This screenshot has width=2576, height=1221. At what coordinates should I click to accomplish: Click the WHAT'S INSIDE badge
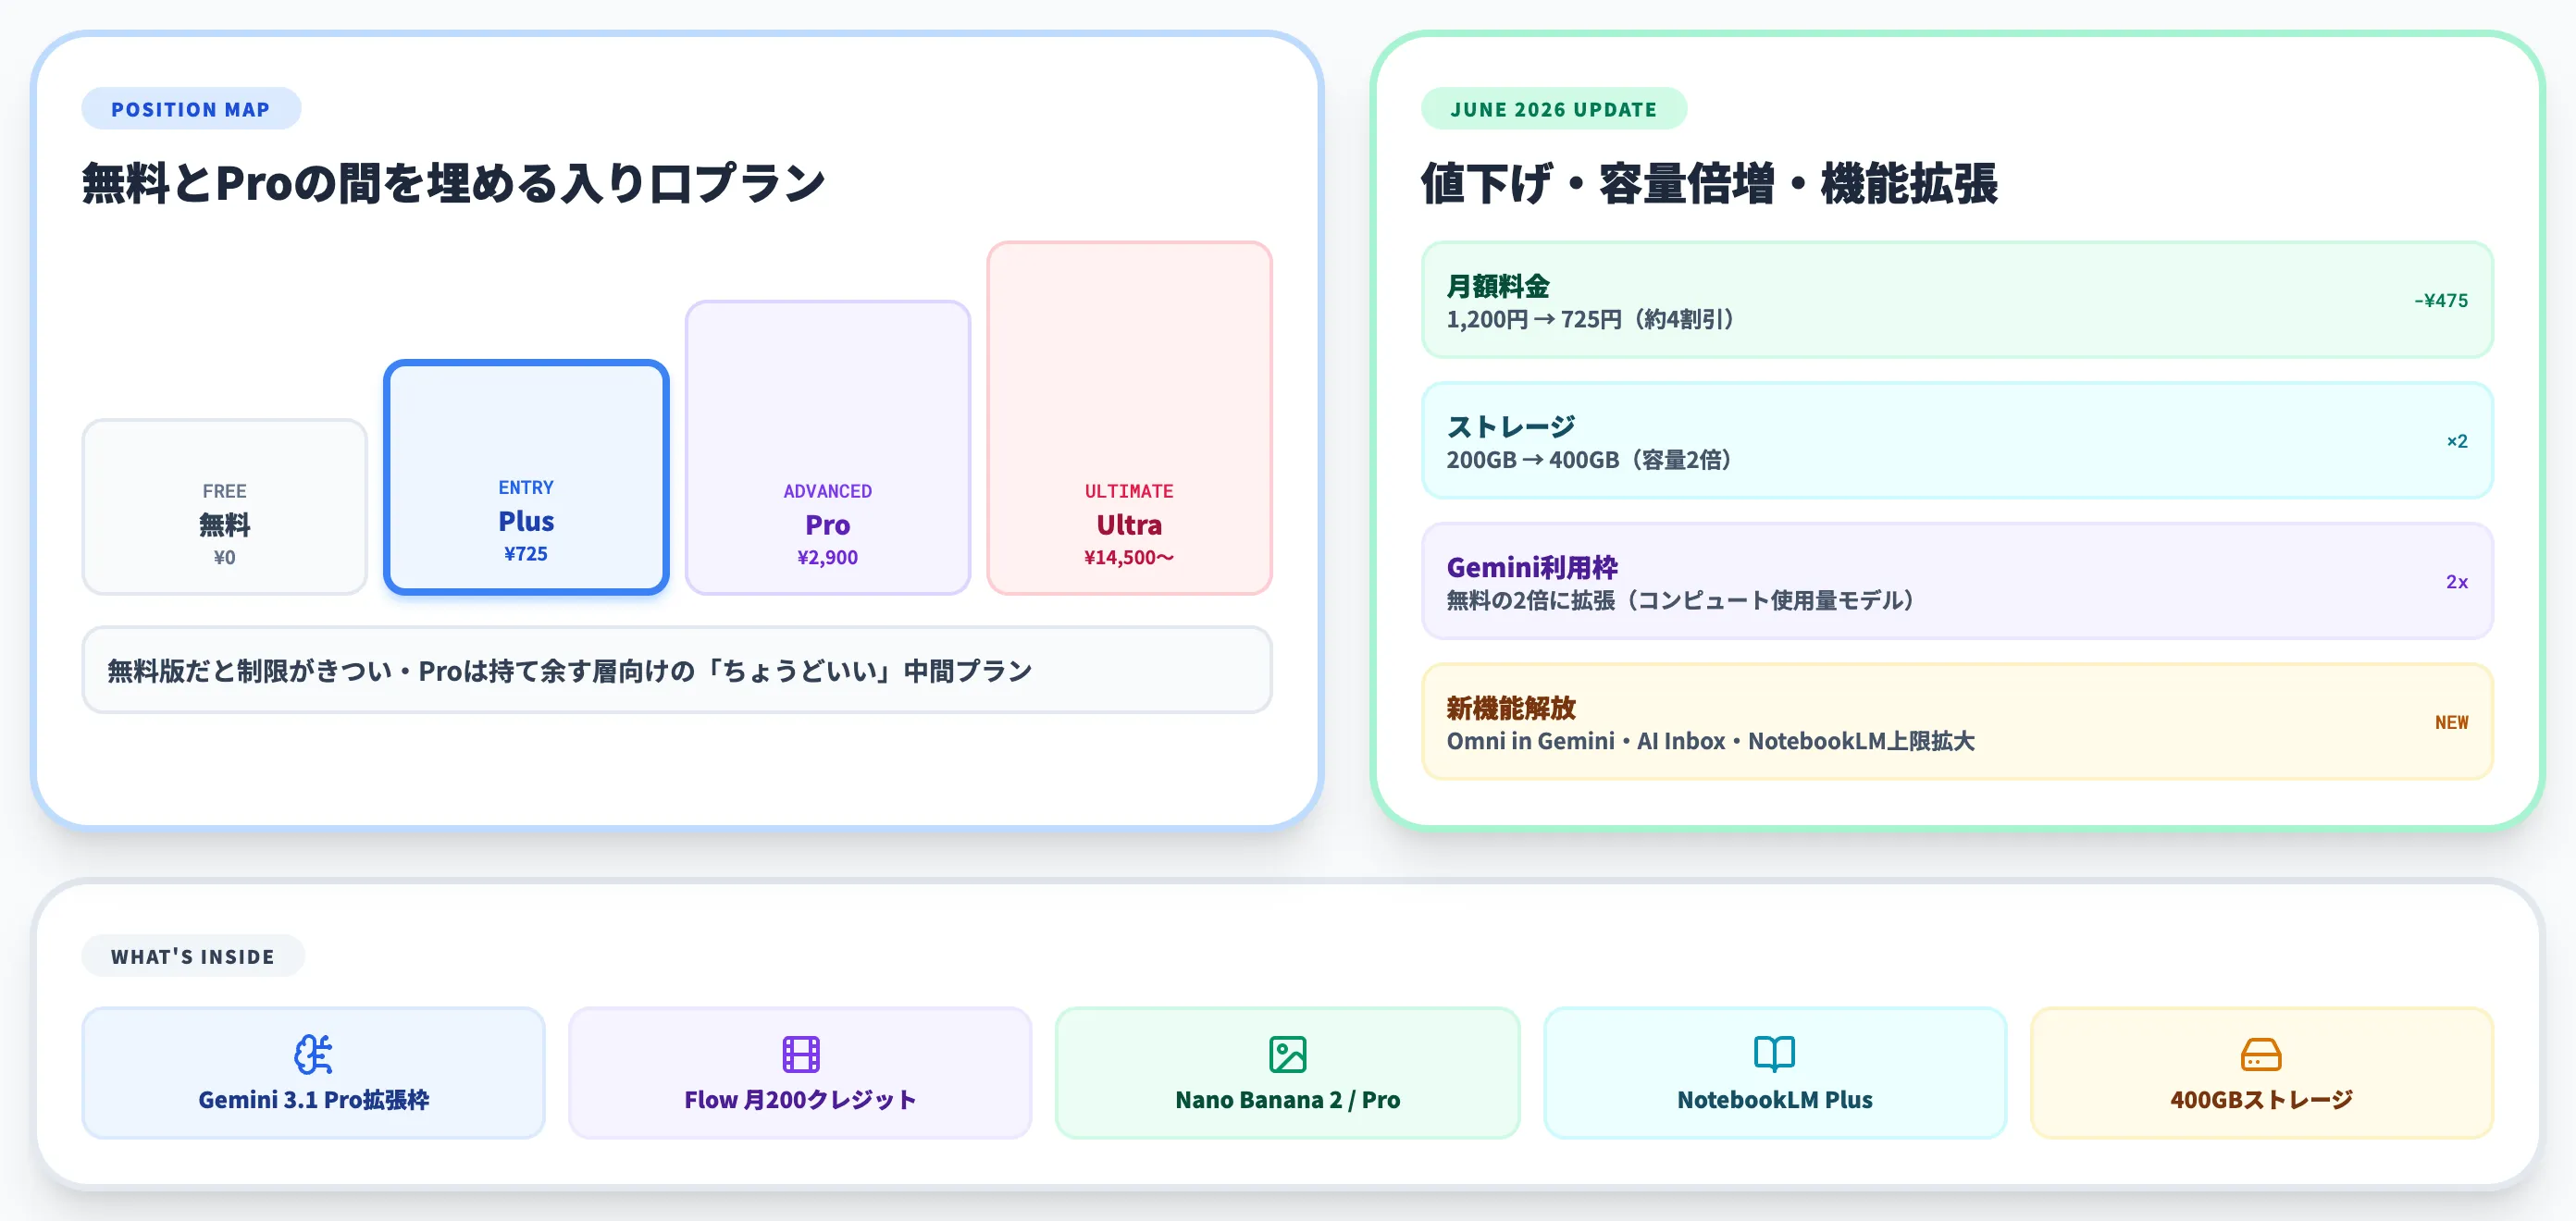tap(193, 956)
